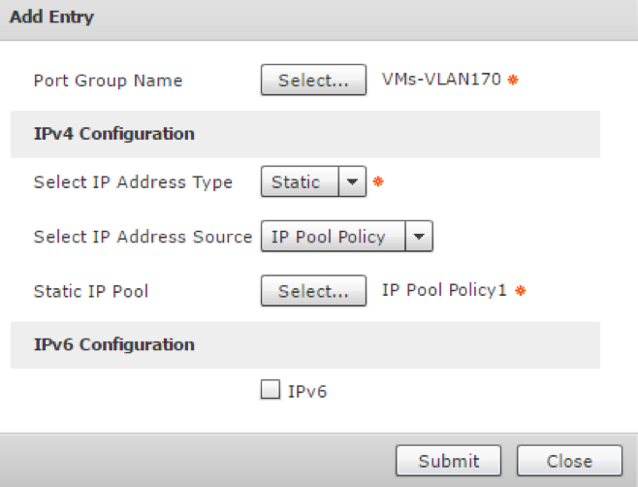Click the Select IP Address Source label
638x487 pixels.
click(x=143, y=236)
